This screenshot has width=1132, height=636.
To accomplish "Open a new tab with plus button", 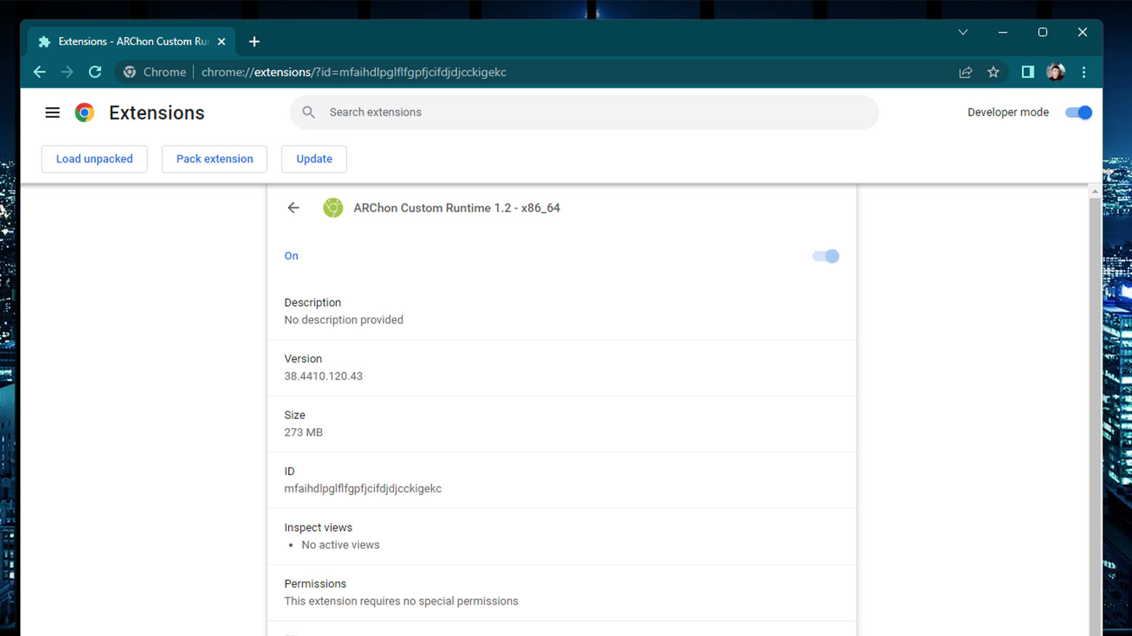I will (x=254, y=41).
